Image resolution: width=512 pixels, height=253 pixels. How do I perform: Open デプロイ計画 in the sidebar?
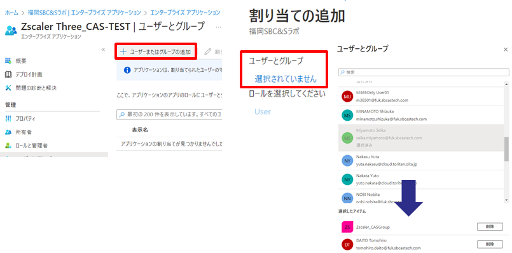29,74
